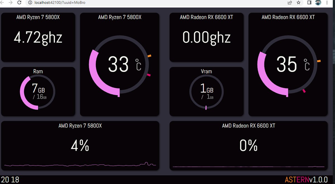Click the AMD Ryzen 7 5800X title above 4%
335x184 pixels.
80,126
